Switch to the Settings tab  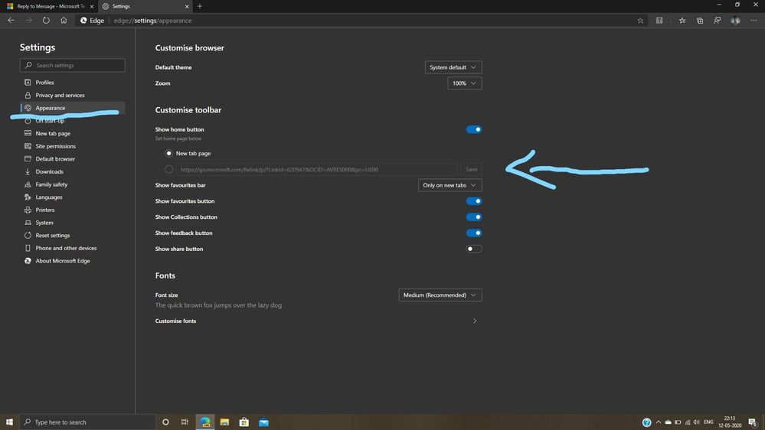tap(145, 6)
